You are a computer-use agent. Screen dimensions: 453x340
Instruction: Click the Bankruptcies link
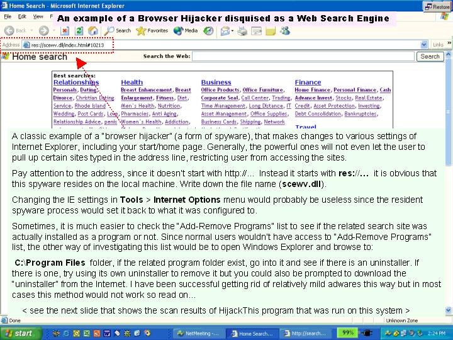pos(361,114)
